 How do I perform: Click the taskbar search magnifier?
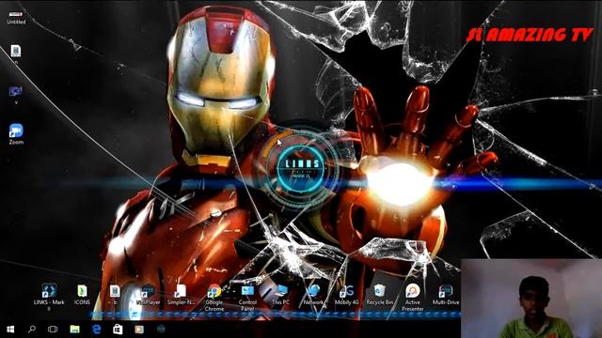[x=32, y=330]
